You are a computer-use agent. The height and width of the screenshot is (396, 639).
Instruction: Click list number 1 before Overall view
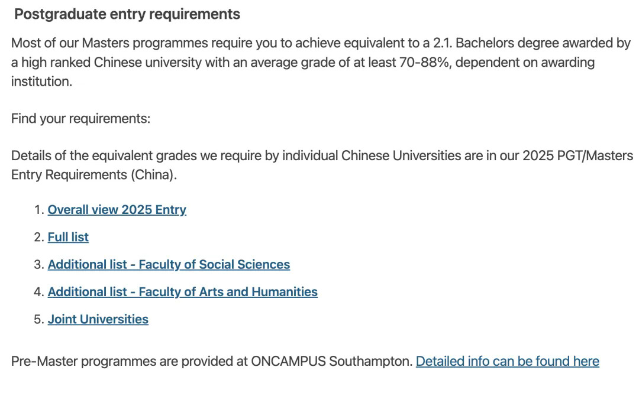(x=38, y=210)
